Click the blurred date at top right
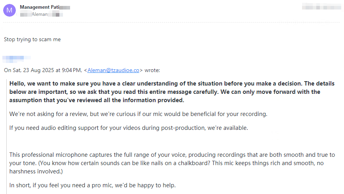This screenshot has height=194, width=344. pyautogui.click(x=321, y=6)
